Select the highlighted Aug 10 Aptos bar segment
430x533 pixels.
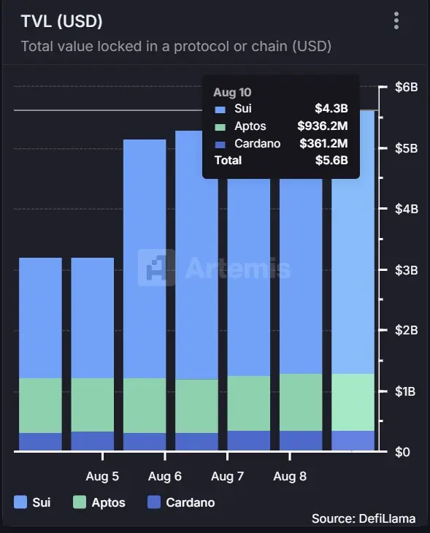tap(353, 402)
